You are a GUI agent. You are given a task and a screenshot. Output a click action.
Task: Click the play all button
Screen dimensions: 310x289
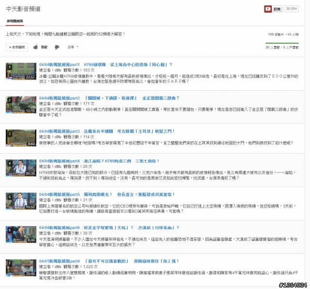pos(17,47)
